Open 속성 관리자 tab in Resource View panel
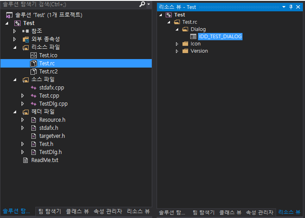 point(260,212)
